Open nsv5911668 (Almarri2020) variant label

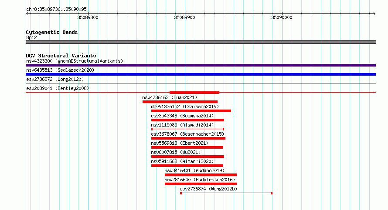(x=182, y=161)
